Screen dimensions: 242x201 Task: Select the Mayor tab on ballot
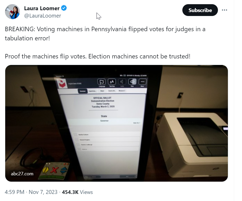point(102,91)
